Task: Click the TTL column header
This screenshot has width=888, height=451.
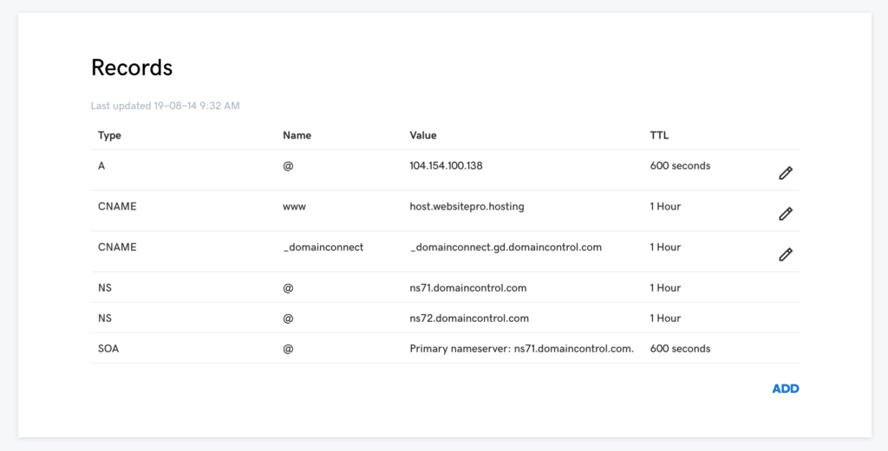Action: click(659, 136)
